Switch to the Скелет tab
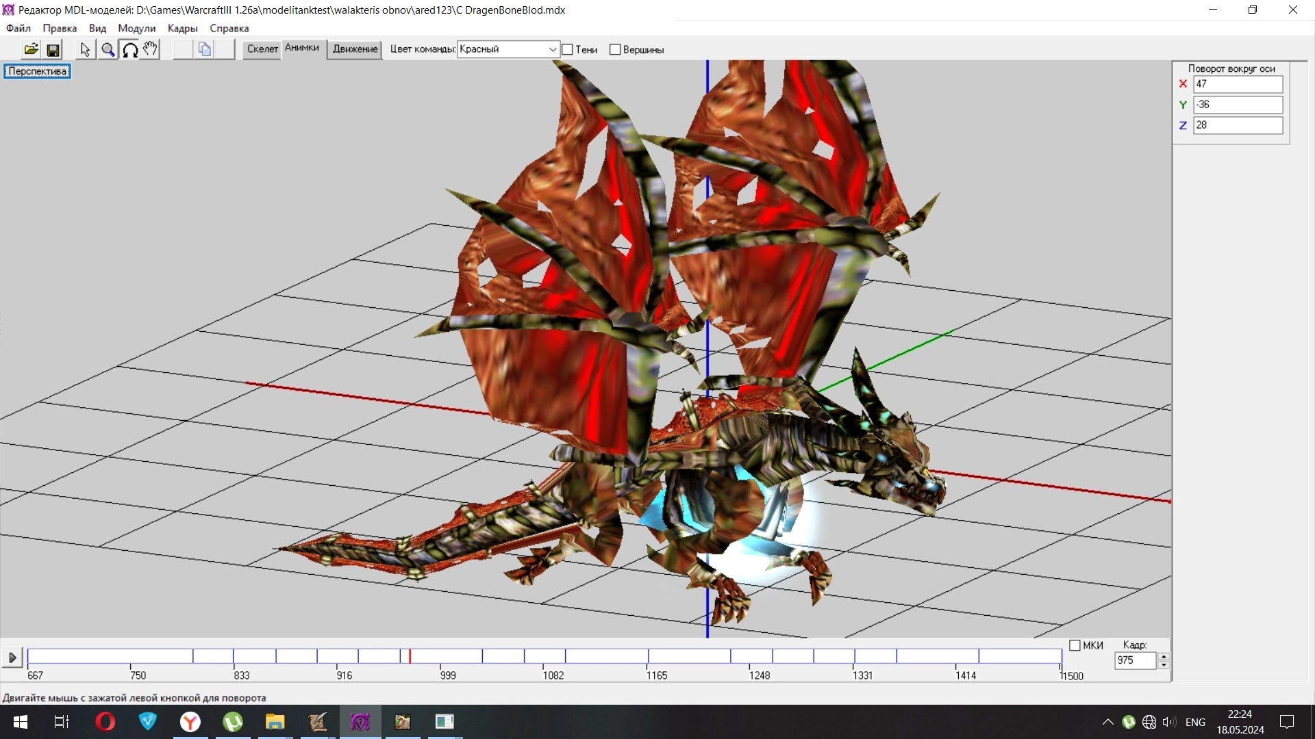Screen dimensions: 1315x739 tap(262, 49)
